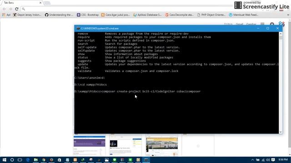
Task: Show hidden system tray icons
Action: point(252,160)
